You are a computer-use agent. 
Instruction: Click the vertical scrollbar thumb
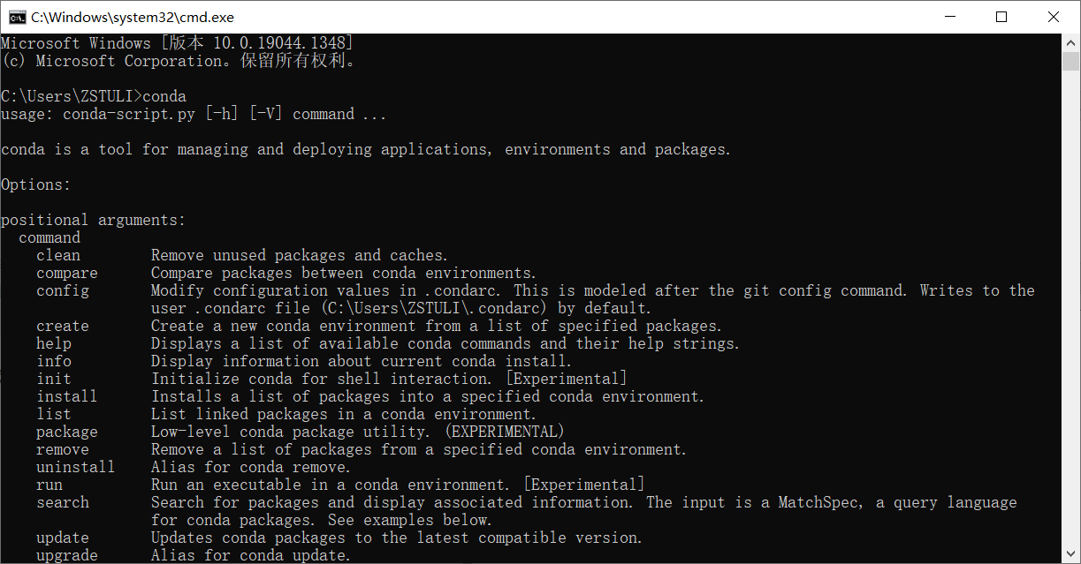[1070, 61]
